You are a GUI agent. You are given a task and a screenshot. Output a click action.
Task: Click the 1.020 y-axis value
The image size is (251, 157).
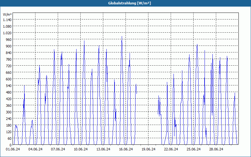(x=7, y=33)
